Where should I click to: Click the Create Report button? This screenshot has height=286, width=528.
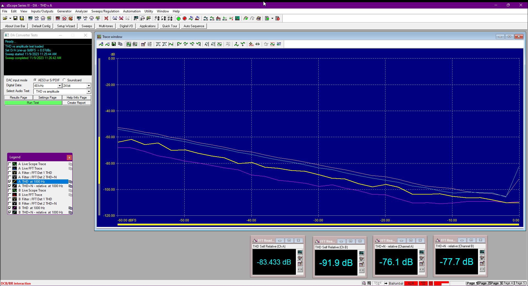pos(76,103)
